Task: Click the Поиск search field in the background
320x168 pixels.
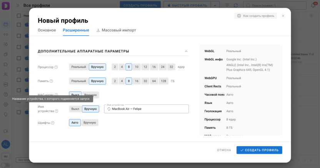Action: click(275, 5)
